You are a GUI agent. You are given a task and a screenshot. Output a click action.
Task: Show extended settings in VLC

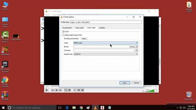click(x=70, y=90)
